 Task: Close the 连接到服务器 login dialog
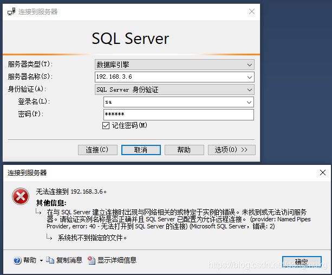[252, 11]
